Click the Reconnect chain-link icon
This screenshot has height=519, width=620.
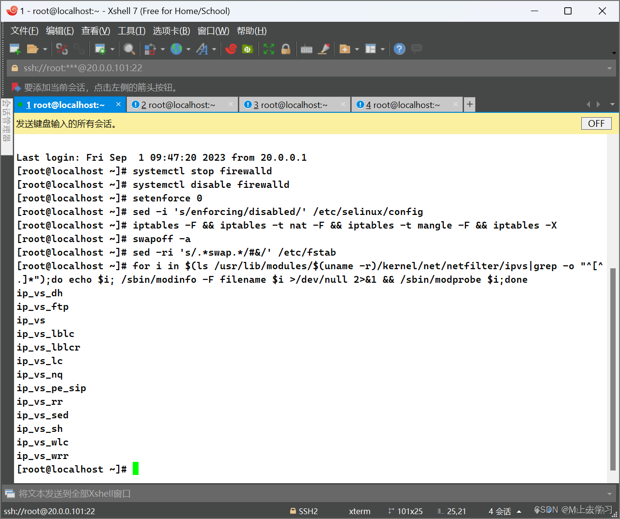point(78,49)
